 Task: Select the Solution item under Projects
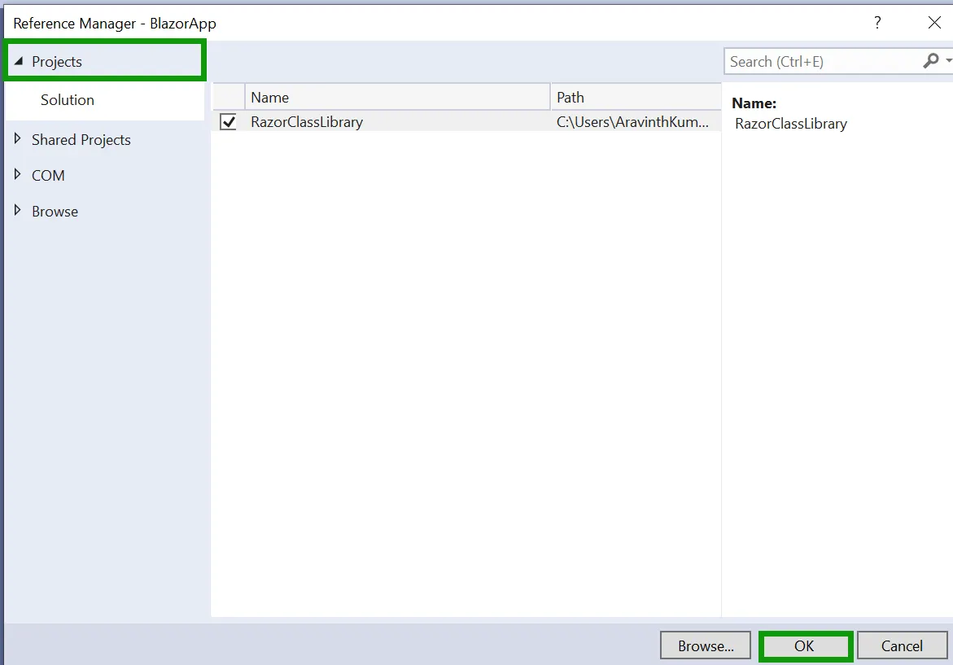click(68, 100)
